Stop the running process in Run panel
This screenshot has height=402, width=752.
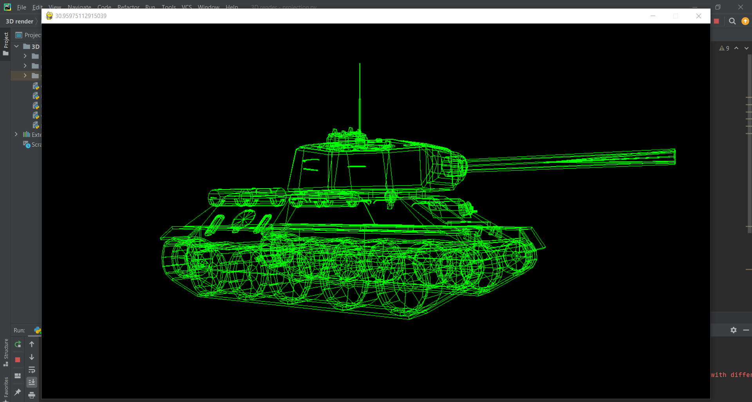coord(18,360)
